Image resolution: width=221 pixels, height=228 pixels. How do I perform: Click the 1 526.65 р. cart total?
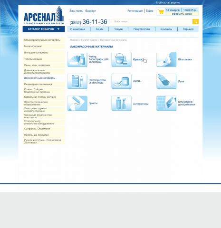point(190,10)
